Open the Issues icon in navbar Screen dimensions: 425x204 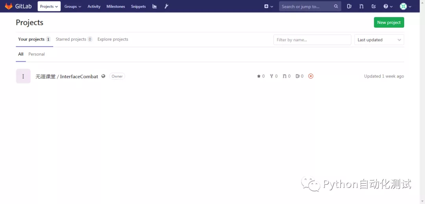(349, 6)
